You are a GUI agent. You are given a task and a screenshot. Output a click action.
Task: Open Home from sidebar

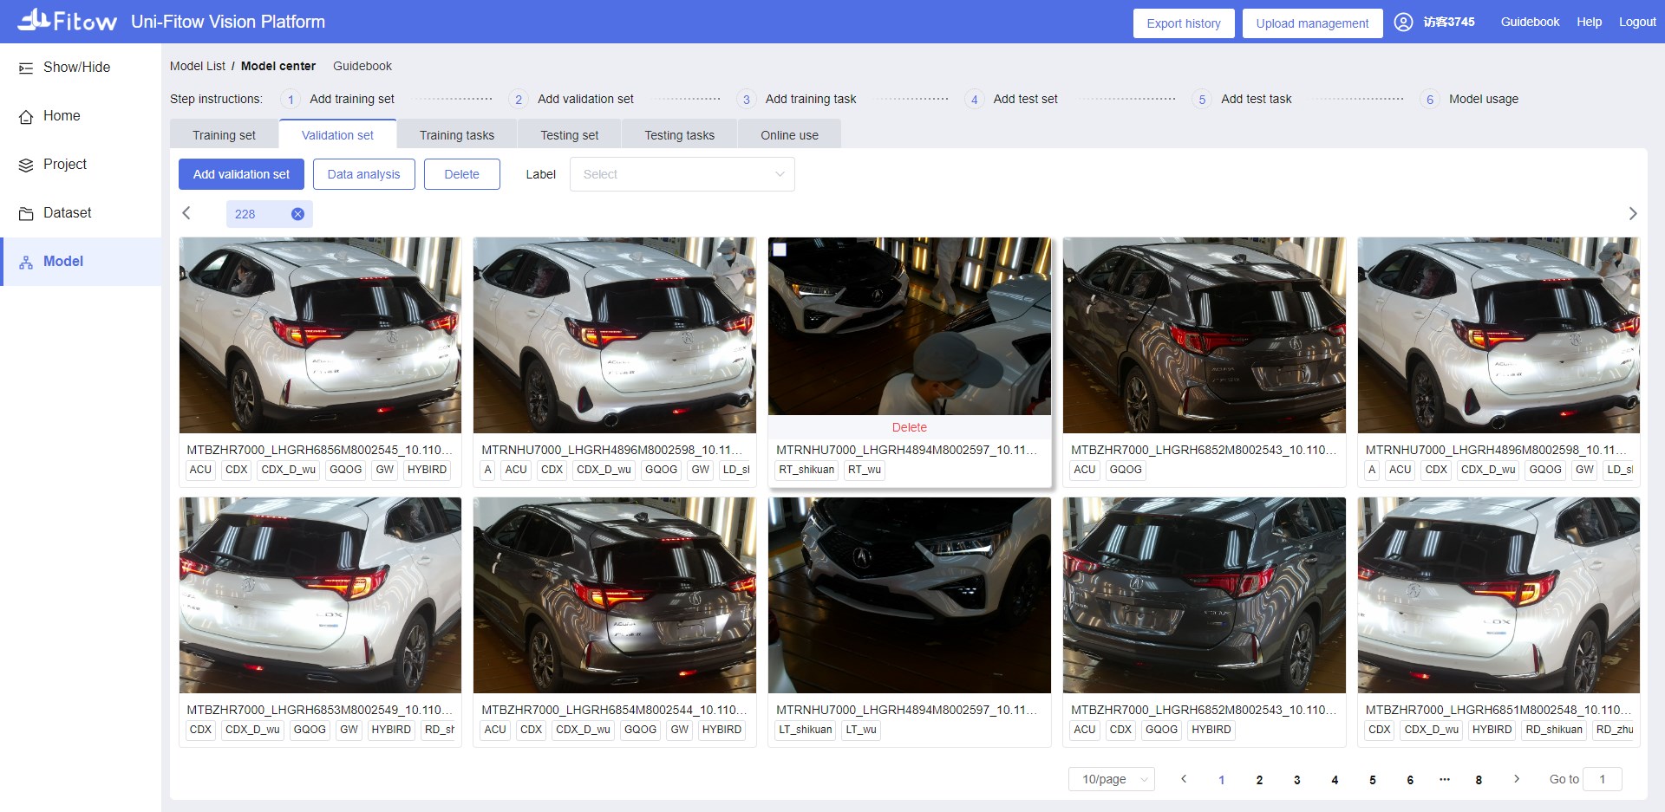[62, 116]
